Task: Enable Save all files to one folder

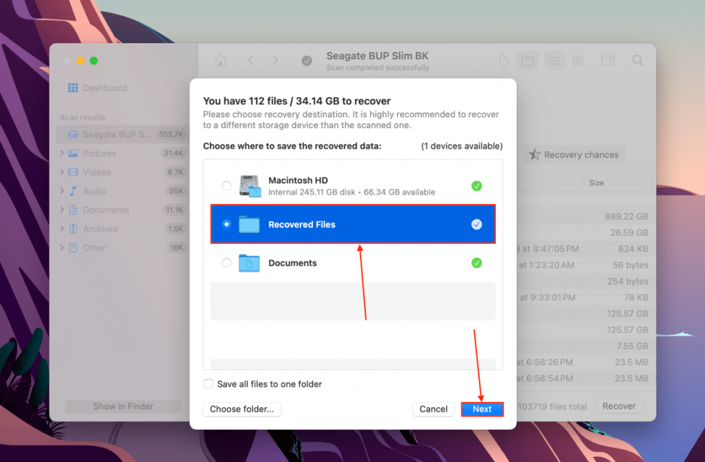Action: click(208, 383)
